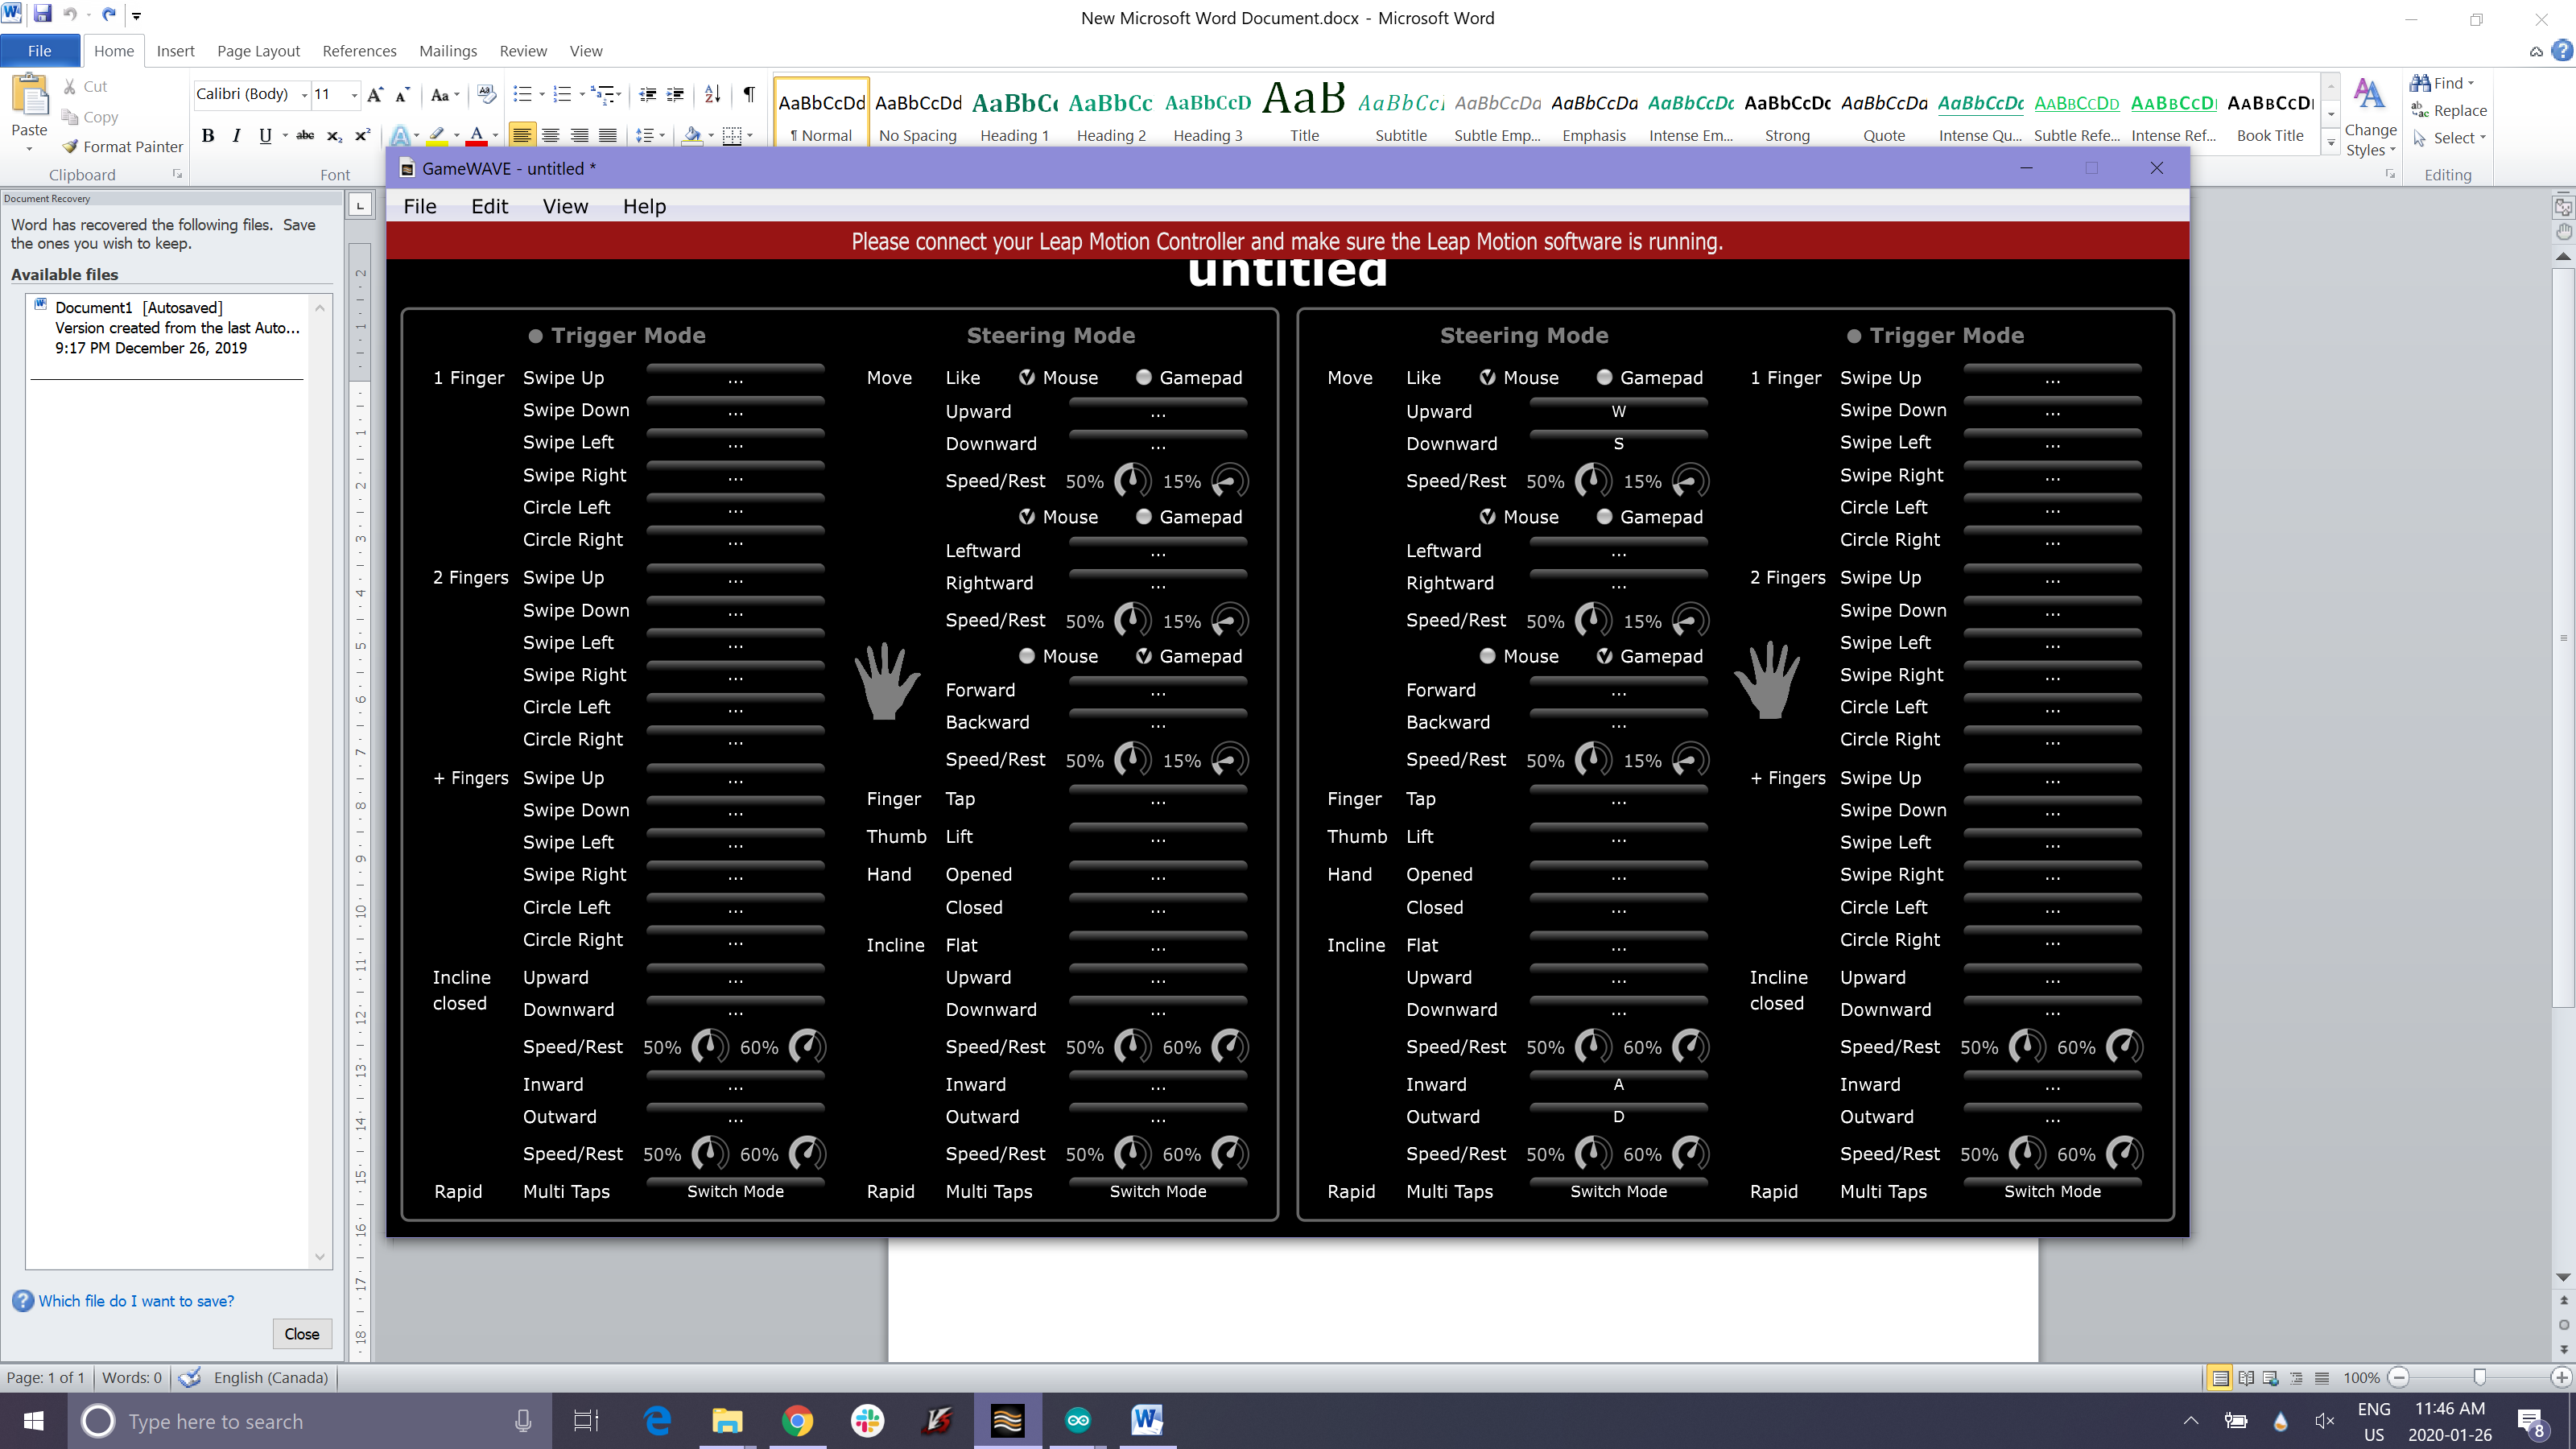The height and width of the screenshot is (1449, 2576).
Task: Expand the Find dropdown arrow
Action: coord(2471,83)
